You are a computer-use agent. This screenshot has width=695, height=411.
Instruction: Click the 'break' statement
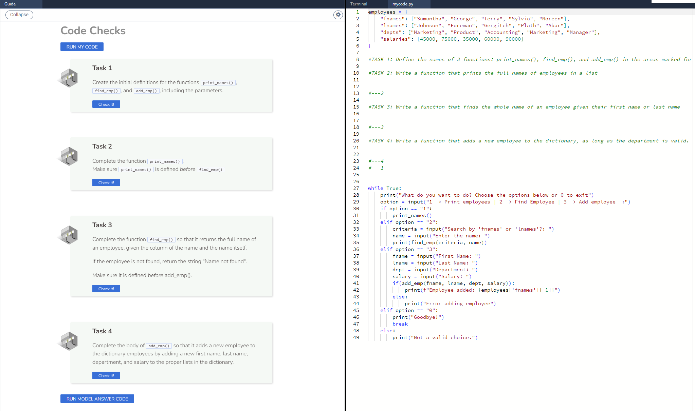coord(400,324)
